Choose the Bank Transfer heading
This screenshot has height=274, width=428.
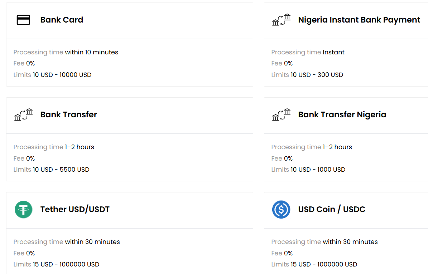pyautogui.click(x=68, y=115)
